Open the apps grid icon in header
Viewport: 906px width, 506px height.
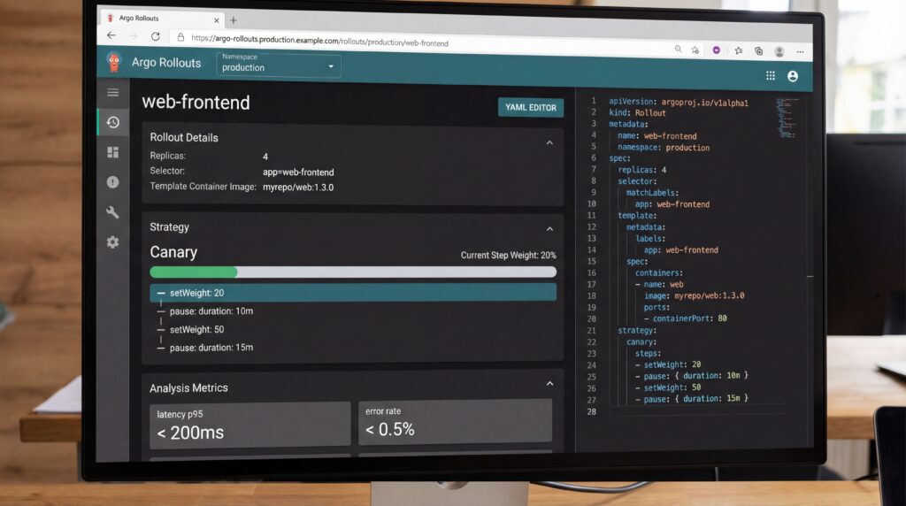tap(771, 76)
